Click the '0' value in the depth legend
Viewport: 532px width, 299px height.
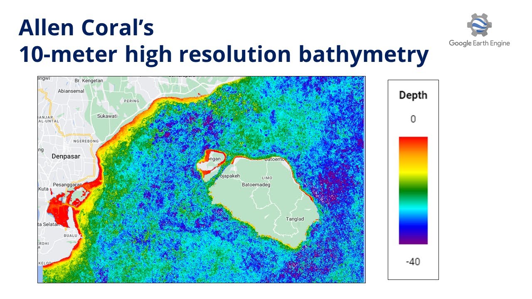413,119
